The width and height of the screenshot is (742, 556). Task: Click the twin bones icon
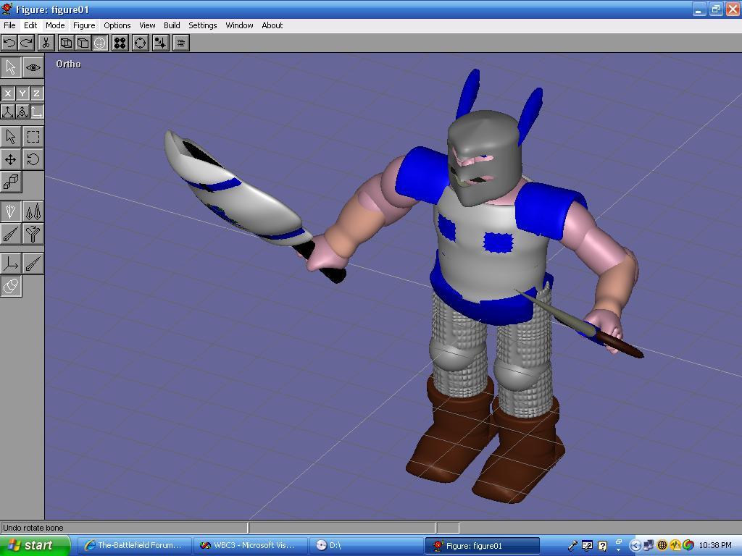click(33, 211)
